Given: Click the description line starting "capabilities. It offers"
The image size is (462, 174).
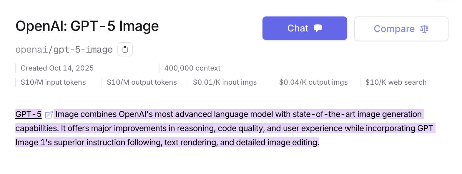Looking at the screenshot, I should click(x=224, y=128).
